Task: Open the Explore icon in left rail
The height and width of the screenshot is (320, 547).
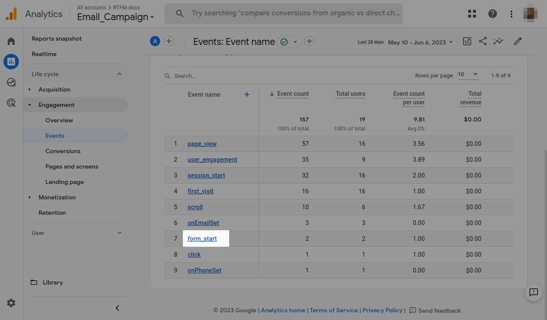Action: pyautogui.click(x=11, y=82)
